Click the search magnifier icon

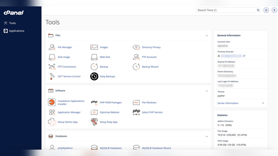pyautogui.click(x=258, y=10)
